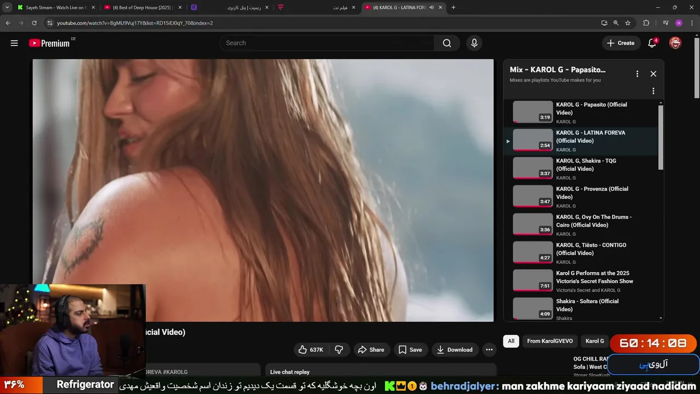This screenshot has width=700, height=394.
Task: Open the zoom magnifier in the address bar
Action: 616,23
